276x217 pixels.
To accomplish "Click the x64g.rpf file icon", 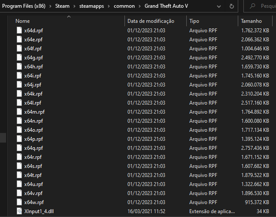I will point(19,58).
